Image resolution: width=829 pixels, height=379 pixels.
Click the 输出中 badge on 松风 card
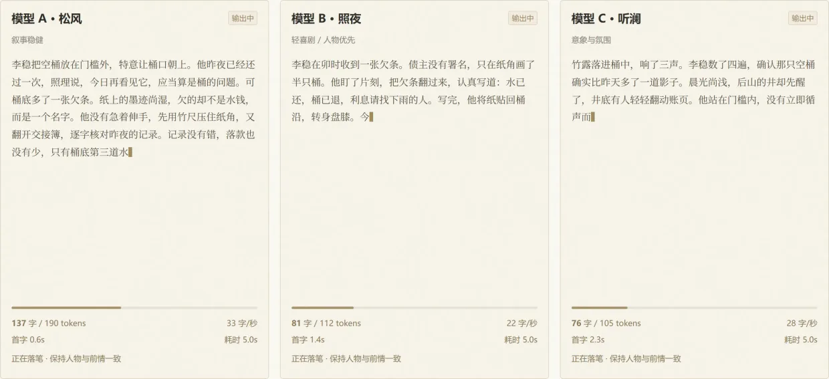pyautogui.click(x=243, y=19)
